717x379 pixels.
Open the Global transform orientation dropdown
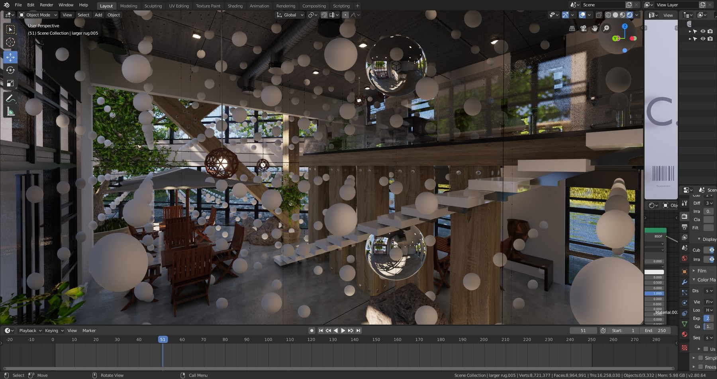point(290,15)
